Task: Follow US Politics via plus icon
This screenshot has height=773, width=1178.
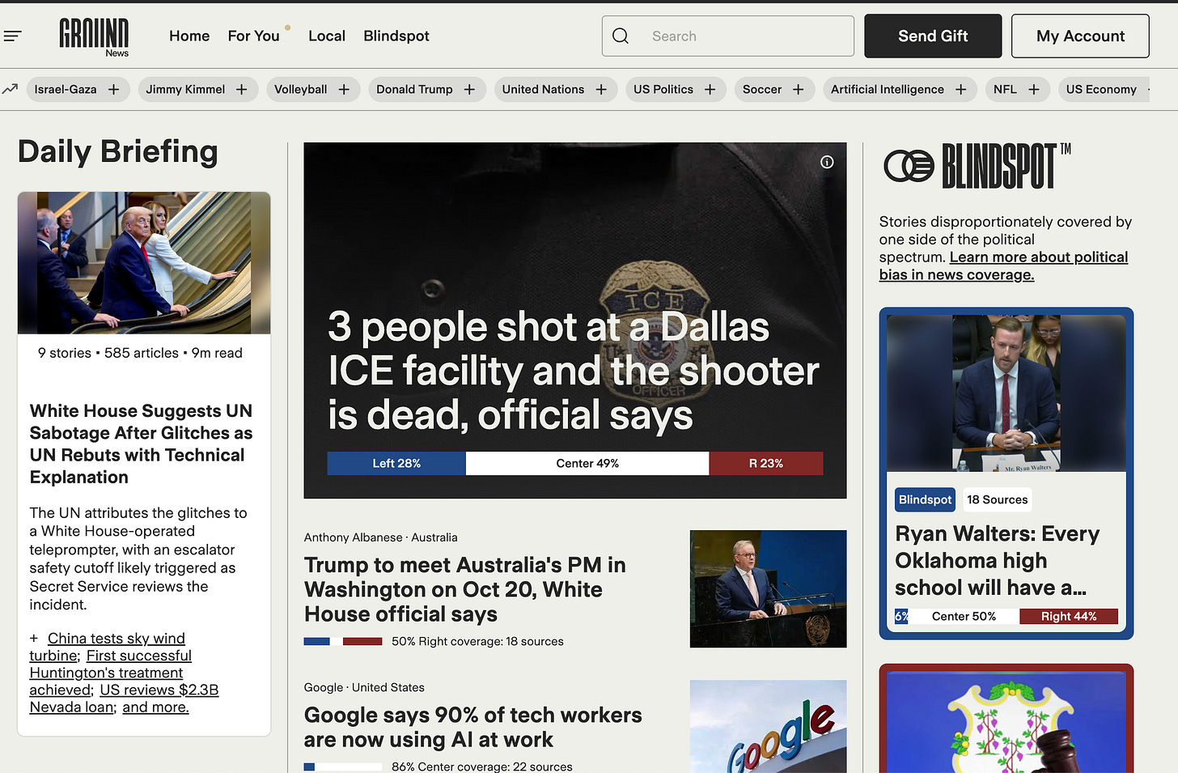Action: pyautogui.click(x=710, y=89)
